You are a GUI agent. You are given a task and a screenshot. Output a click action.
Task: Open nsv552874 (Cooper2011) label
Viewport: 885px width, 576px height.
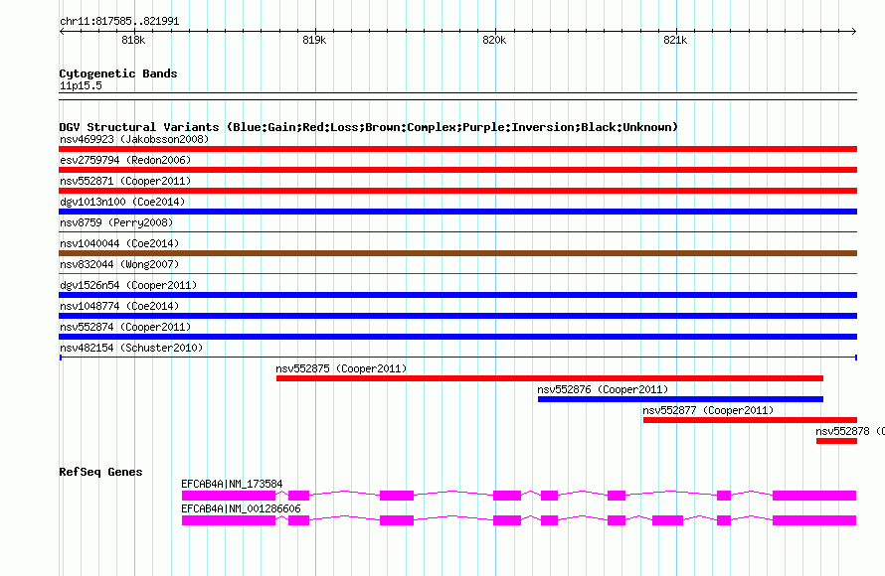tap(125, 327)
